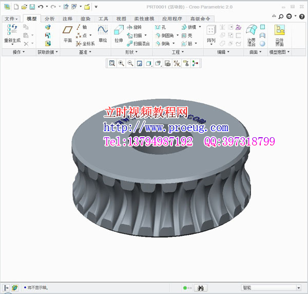The width and height of the screenshot is (308, 294).
Task: Toggle Annotation Display icon
Action: pos(186,63)
